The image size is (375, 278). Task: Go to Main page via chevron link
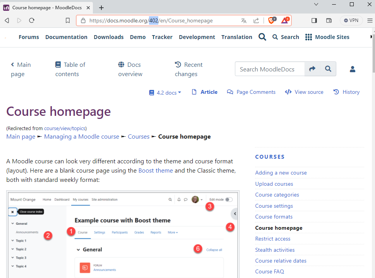[21, 69]
